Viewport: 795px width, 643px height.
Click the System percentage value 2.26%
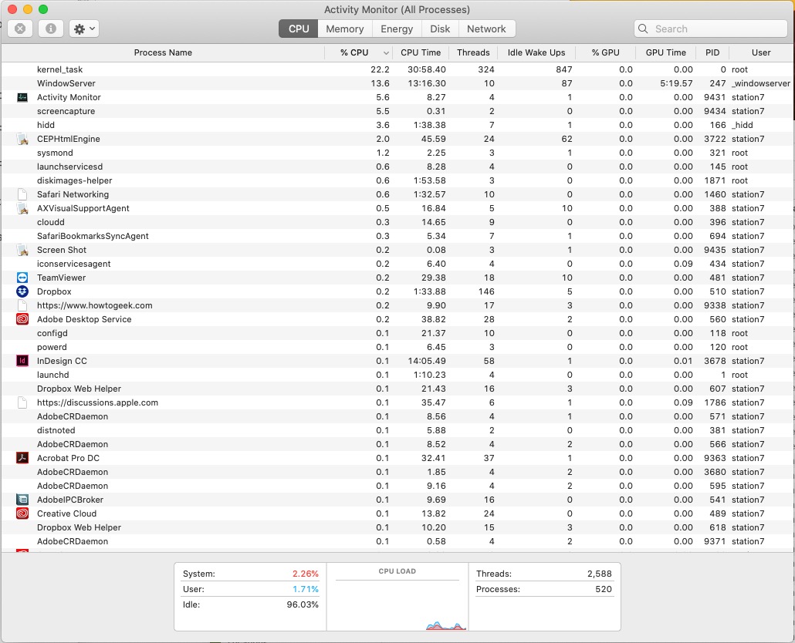pyautogui.click(x=305, y=574)
